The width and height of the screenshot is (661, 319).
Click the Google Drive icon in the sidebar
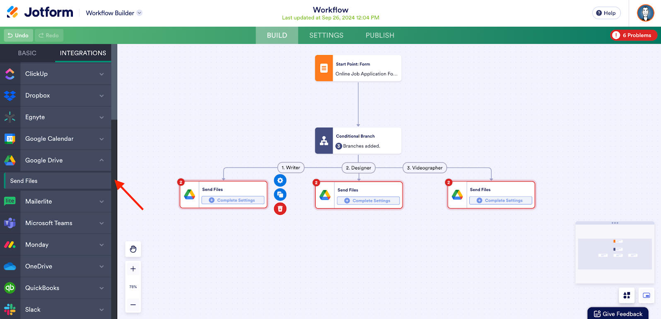click(x=10, y=160)
